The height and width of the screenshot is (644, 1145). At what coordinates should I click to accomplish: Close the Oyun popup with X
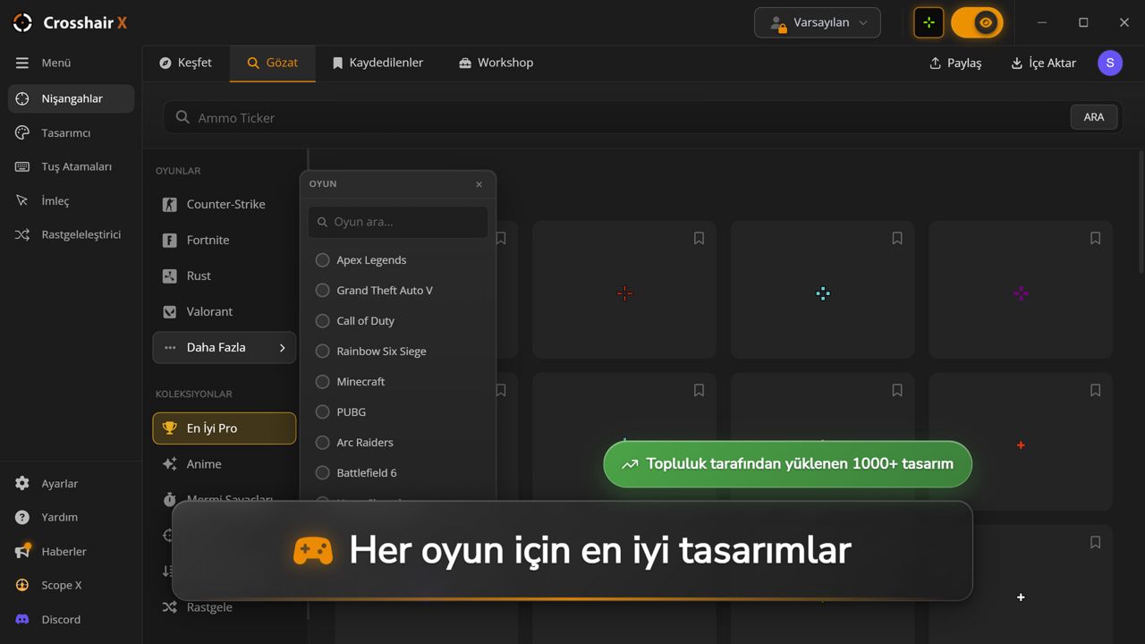[x=479, y=184]
